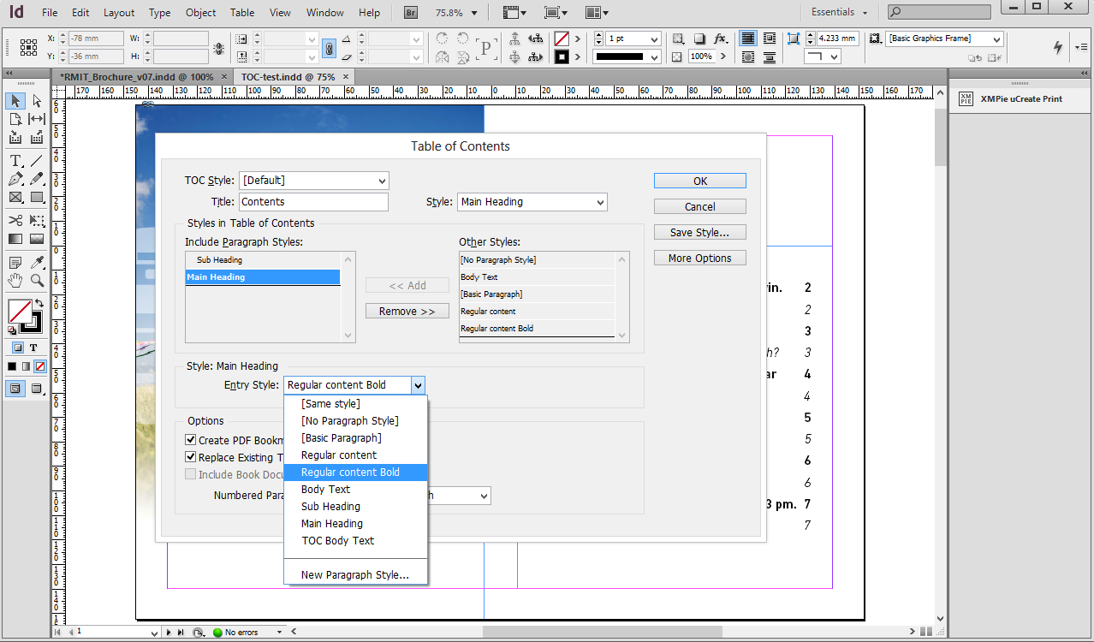Open the TOC Style dropdown
The width and height of the screenshot is (1094, 642).
pyautogui.click(x=313, y=181)
